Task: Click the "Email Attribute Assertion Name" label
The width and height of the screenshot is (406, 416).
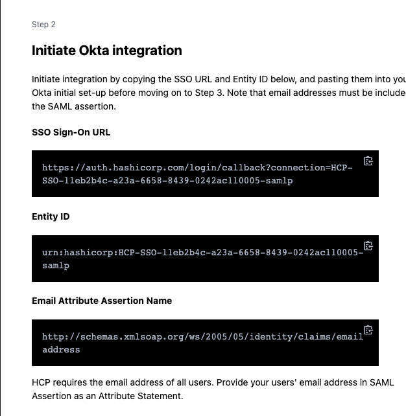Action: coord(102,301)
